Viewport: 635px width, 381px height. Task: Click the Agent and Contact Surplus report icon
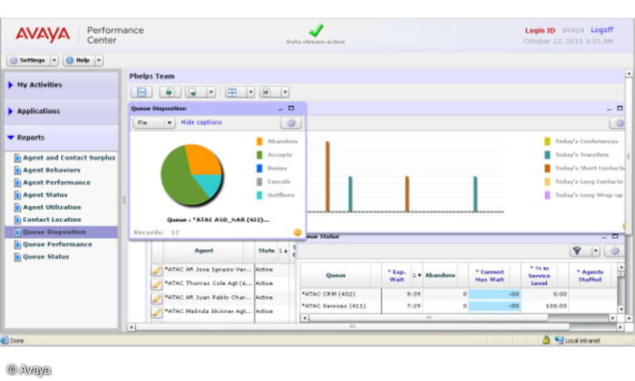tap(17, 158)
